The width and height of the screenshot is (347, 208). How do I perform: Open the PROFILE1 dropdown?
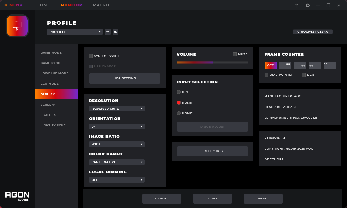75,32
